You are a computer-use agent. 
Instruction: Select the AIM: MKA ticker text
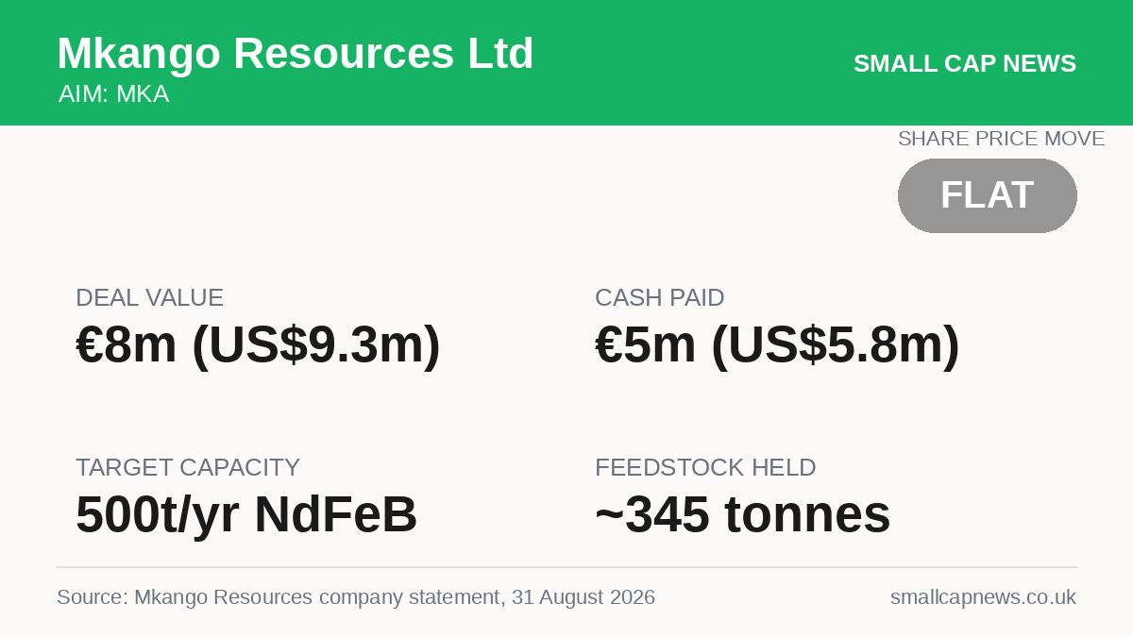tap(114, 94)
